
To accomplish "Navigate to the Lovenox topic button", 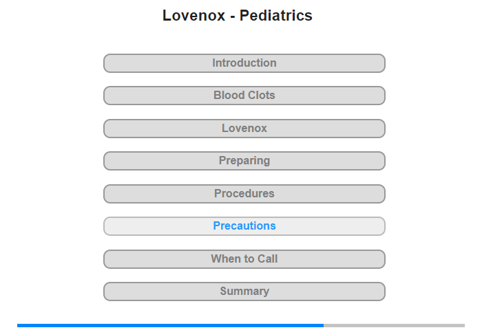I will 244,129.
